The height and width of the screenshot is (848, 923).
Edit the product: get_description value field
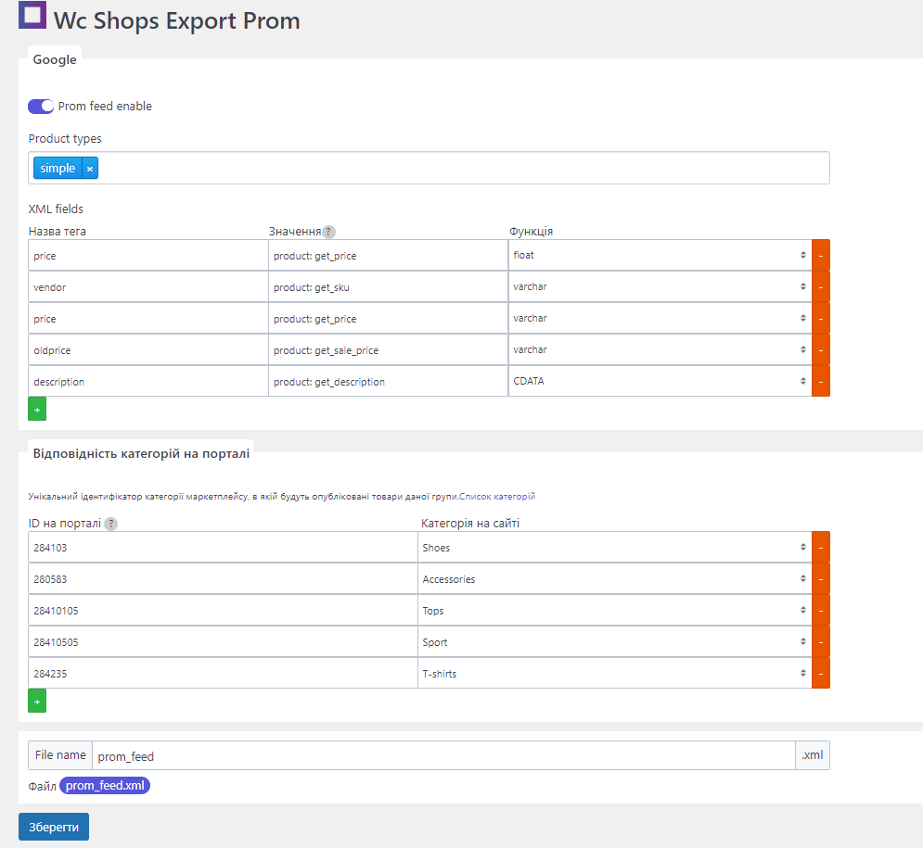coord(389,381)
